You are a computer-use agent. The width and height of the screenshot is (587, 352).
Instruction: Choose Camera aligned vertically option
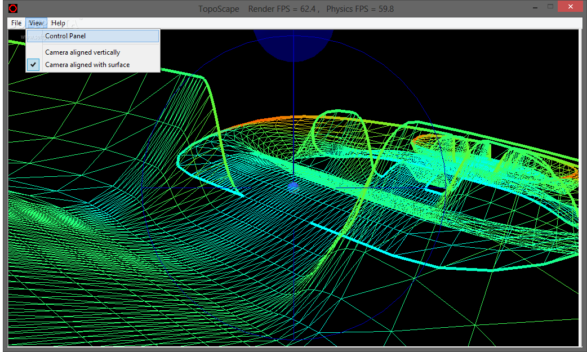tap(93, 52)
